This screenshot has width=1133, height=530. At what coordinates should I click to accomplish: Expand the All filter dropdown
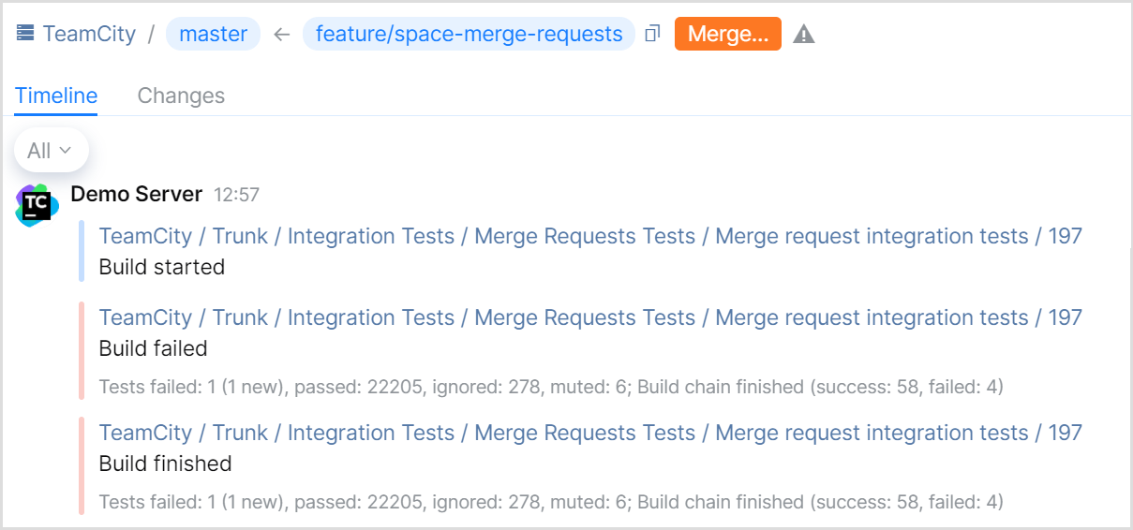tap(51, 151)
